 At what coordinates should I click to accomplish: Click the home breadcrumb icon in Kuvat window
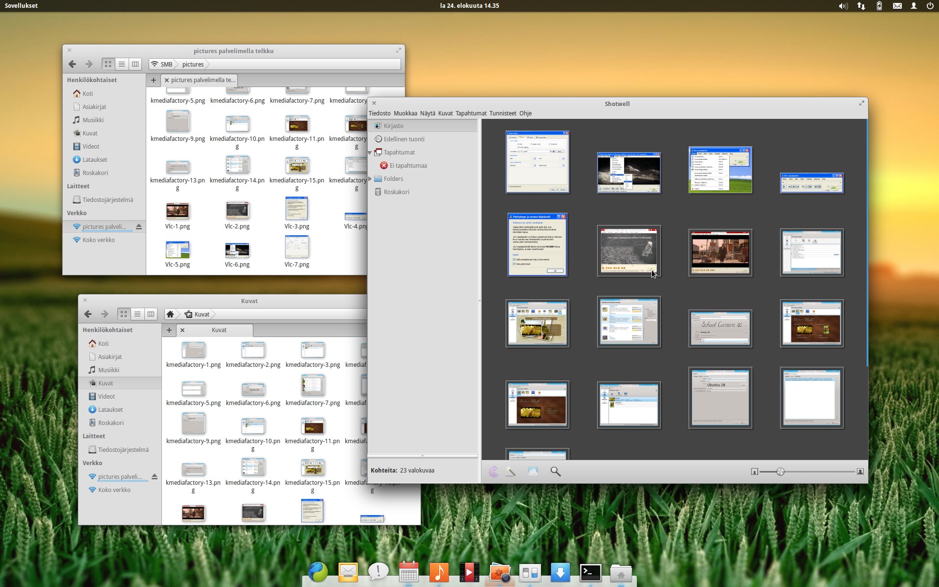click(170, 314)
